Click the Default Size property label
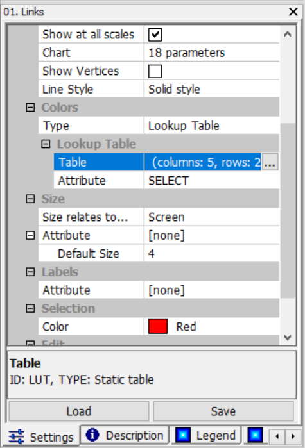 click(x=89, y=254)
